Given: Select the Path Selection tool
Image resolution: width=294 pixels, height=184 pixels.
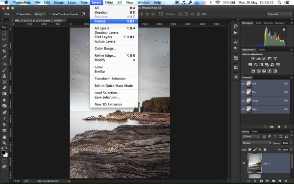Looking at the screenshot, I should [4, 124].
